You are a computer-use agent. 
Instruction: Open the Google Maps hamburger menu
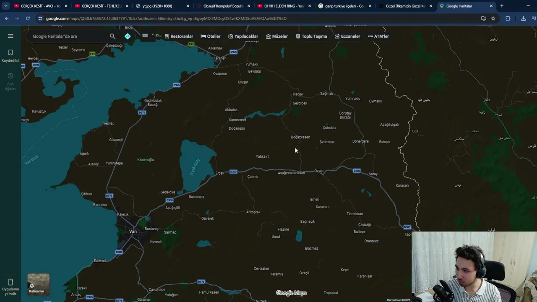tap(10, 36)
